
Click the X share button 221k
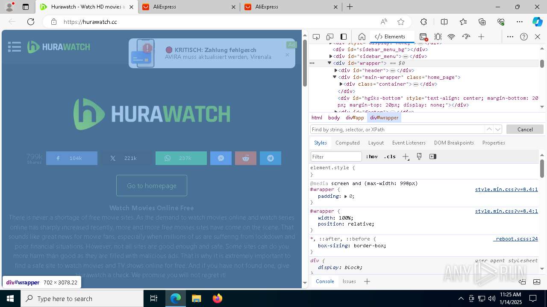(x=126, y=158)
